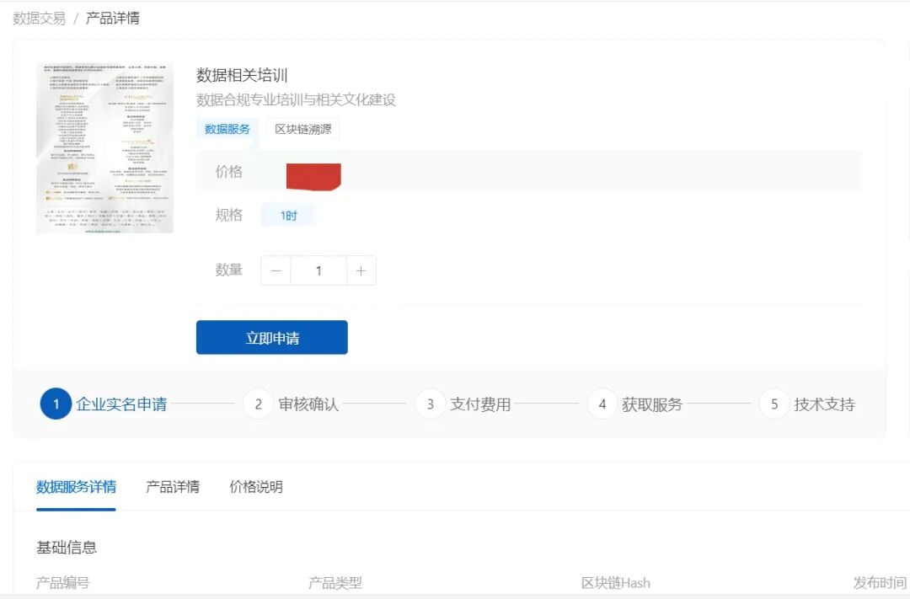Screen dimensions: 910x599
Task: Decrease quantity with the minus stepper
Action: coord(276,270)
